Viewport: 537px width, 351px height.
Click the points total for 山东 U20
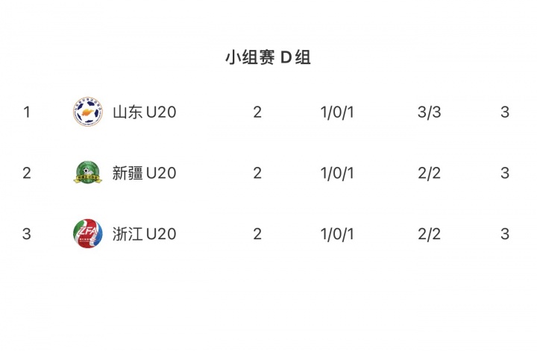[505, 113]
